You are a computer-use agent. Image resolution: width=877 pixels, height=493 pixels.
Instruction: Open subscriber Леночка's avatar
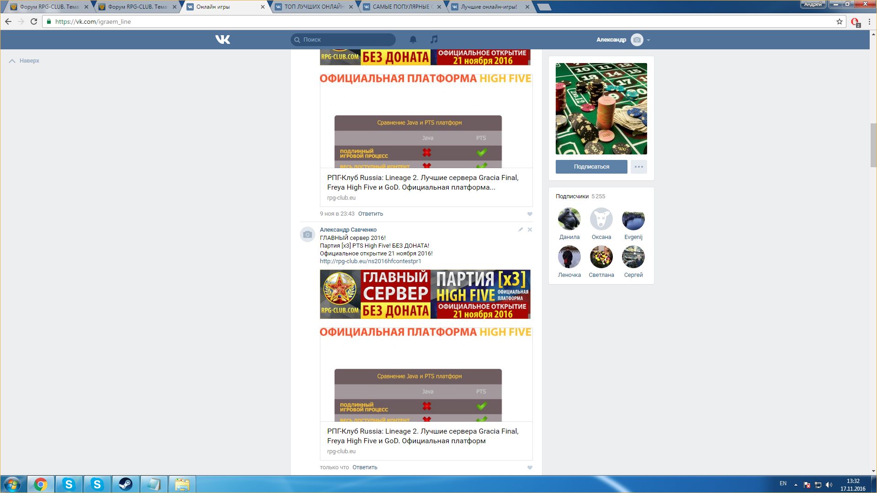coord(569,257)
